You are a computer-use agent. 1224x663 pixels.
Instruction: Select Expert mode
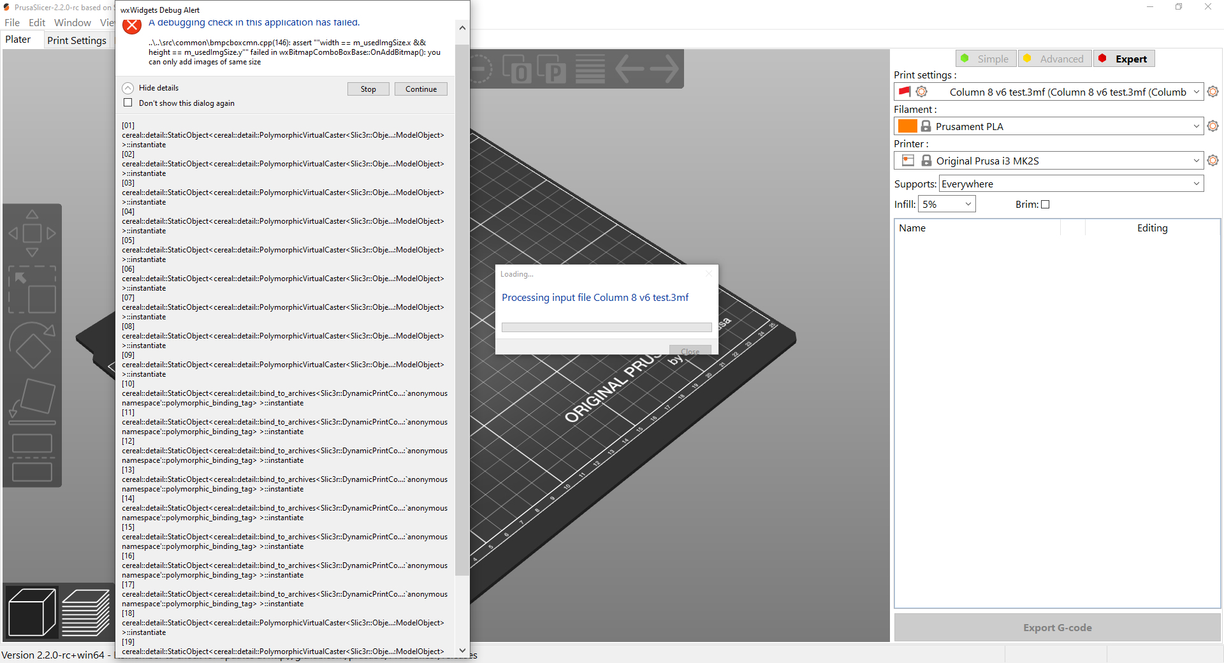[1124, 58]
